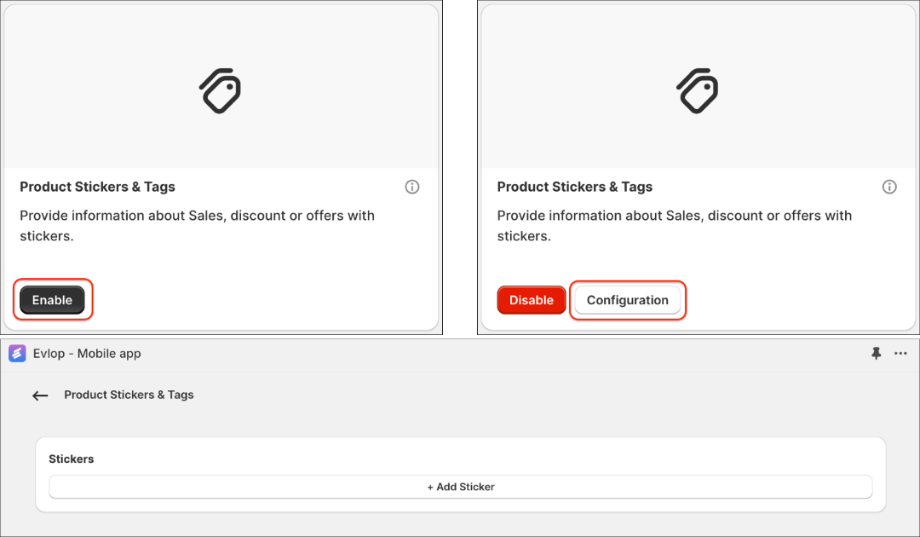This screenshot has height=537, width=920.
Task: Go back using the left arrow
Action: click(x=40, y=396)
